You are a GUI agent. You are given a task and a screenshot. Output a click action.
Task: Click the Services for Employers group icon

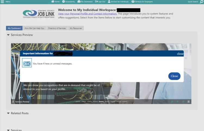(x=133, y=2)
